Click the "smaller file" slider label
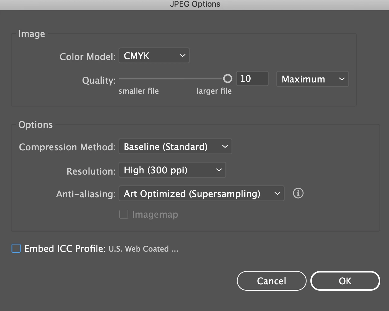The width and height of the screenshot is (389, 311). click(x=139, y=91)
